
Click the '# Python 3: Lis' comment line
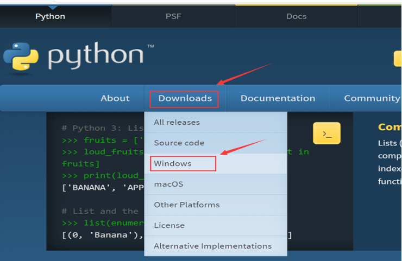coord(103,128)
